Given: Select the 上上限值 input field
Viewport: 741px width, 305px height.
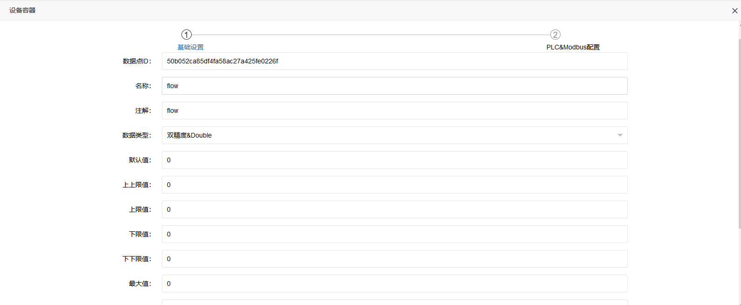Looking at the screenshot, I should tap(394, 185).
